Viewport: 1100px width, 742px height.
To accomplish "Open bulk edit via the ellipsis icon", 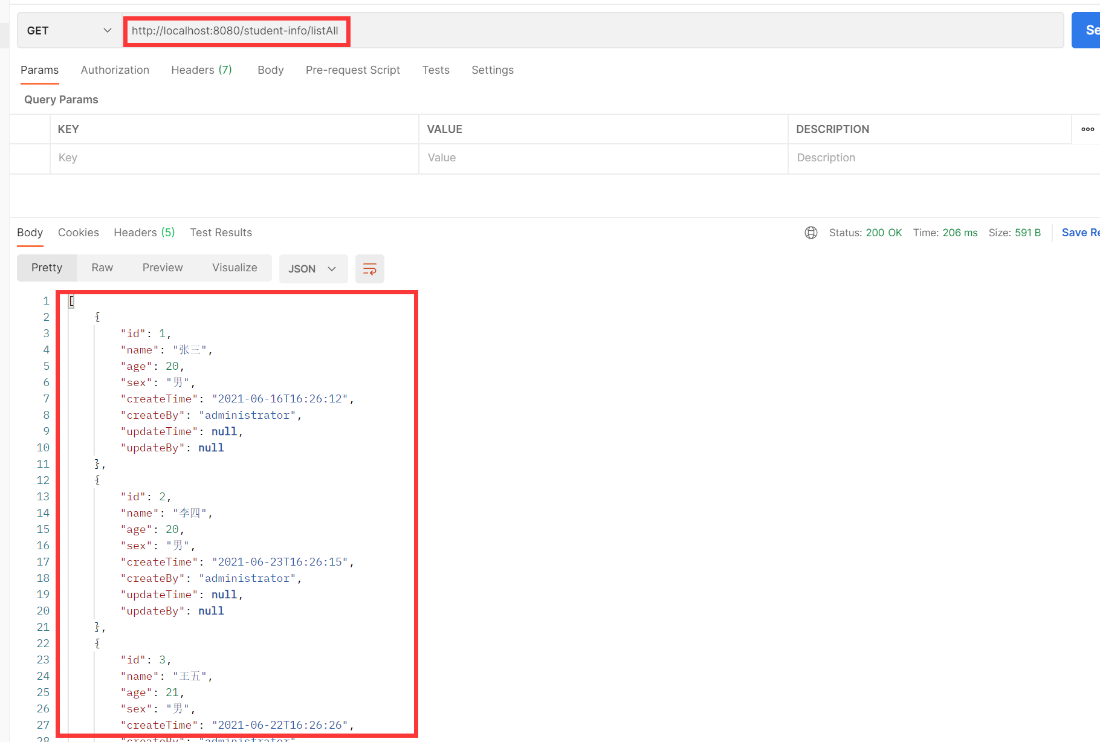I will tap(1087, 129).
